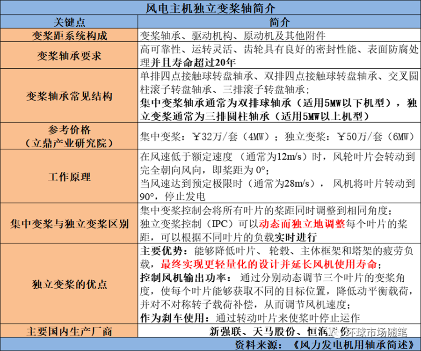The width and height of the screenshot is (421, 351).
Task: Click the "参考价格（立鼎产业研究院）" label cell
Action: pyautogui.click(x=69, y=136)
